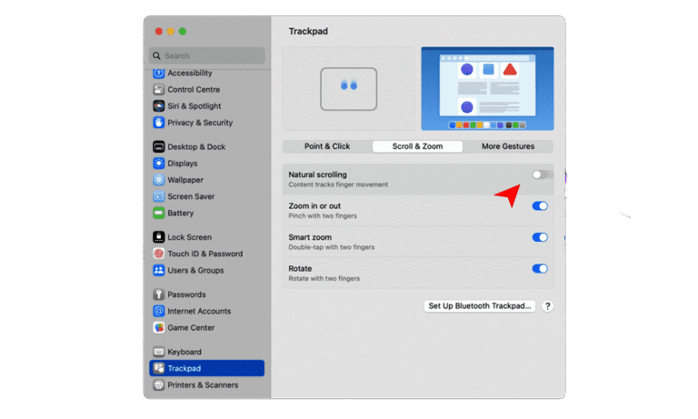
Task: Open Accessibility settings in sidebar
Action: click(x=189, y=73)
